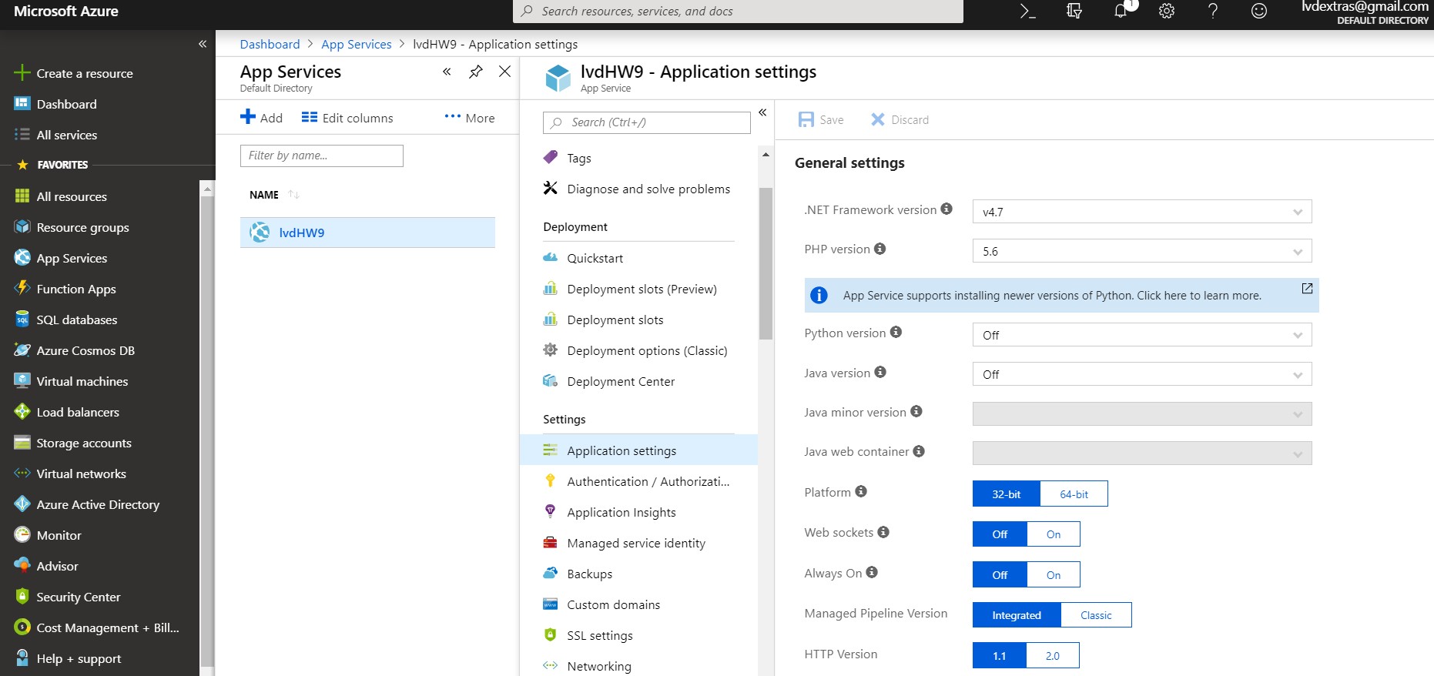Enable Always On
The image size is (1434, 676).
[x=1053, y=575]
